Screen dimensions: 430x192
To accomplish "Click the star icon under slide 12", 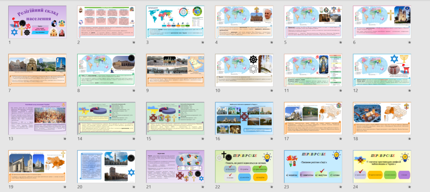I will click(409, 91).
